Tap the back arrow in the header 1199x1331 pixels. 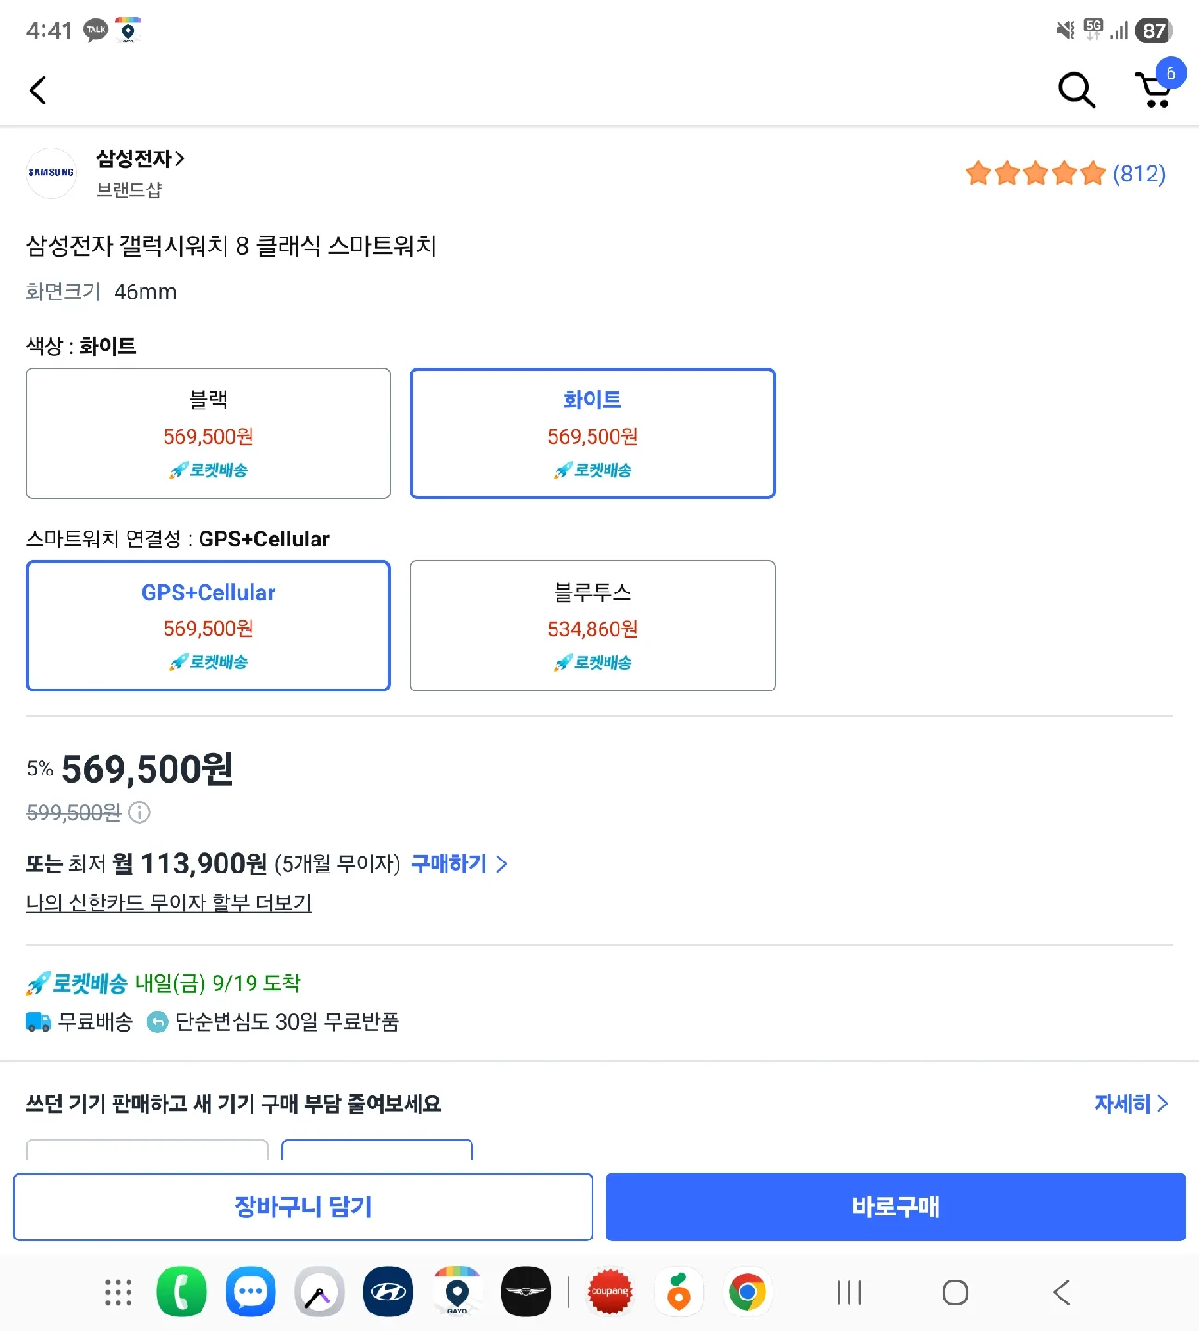38,91
